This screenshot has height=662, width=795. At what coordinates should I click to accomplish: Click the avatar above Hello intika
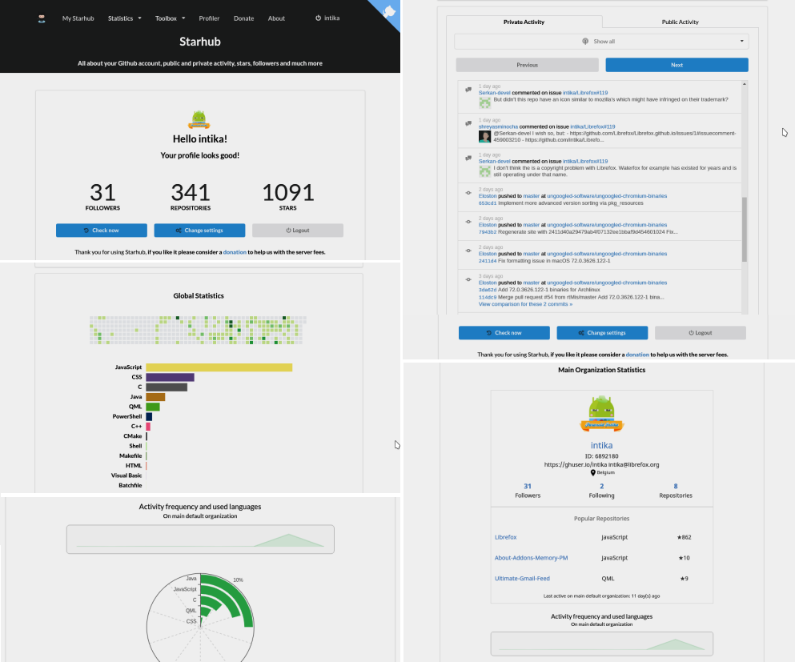point(199,119)
